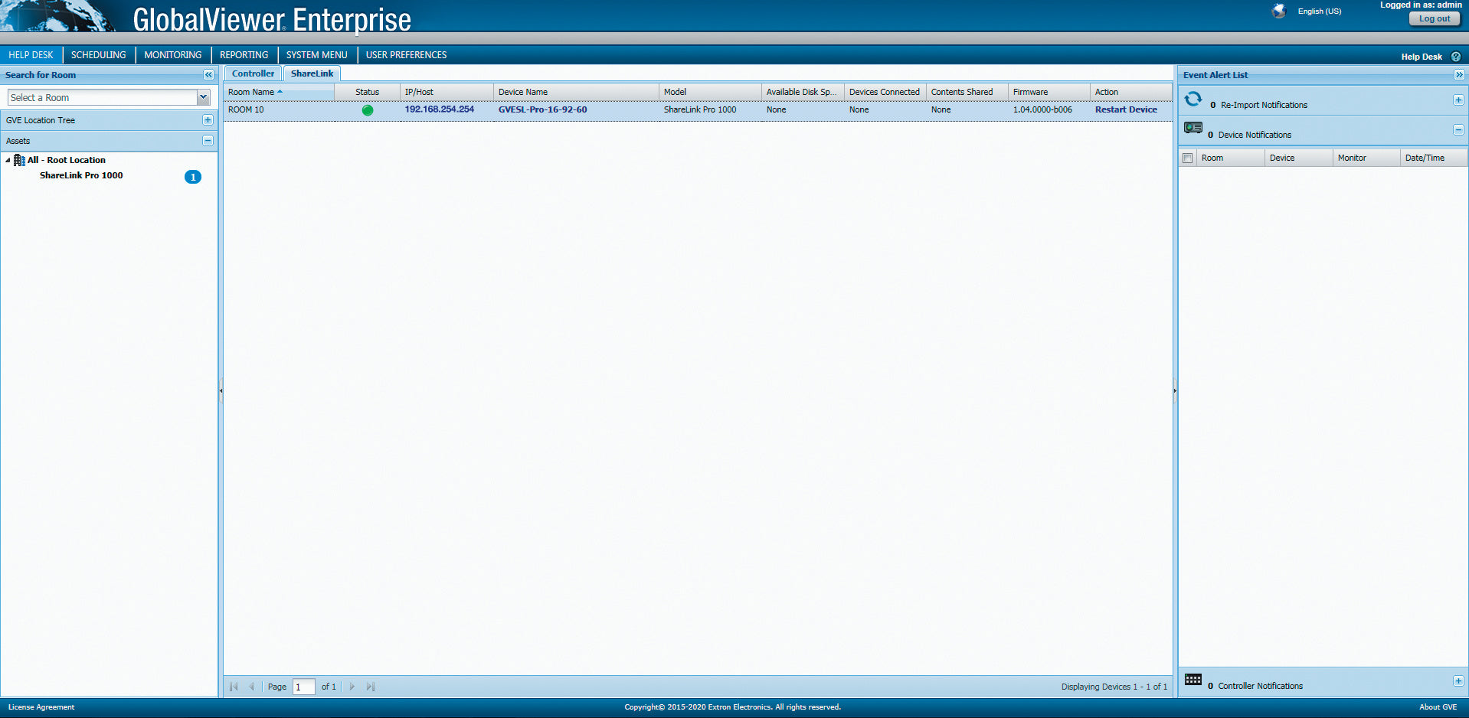Viewport: 1469px width, 718px height.
Task: Expand the Re-Import Notifications section
Action: click(x=1458, y=100)
